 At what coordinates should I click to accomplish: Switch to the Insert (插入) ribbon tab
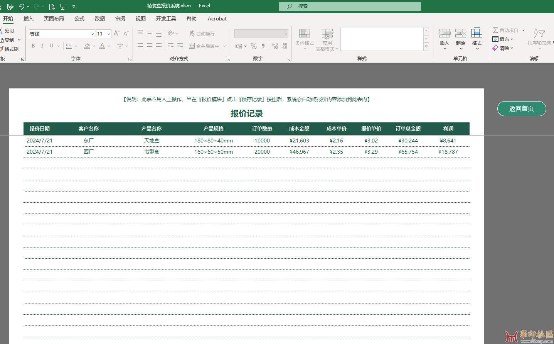(x=28, y=19)
